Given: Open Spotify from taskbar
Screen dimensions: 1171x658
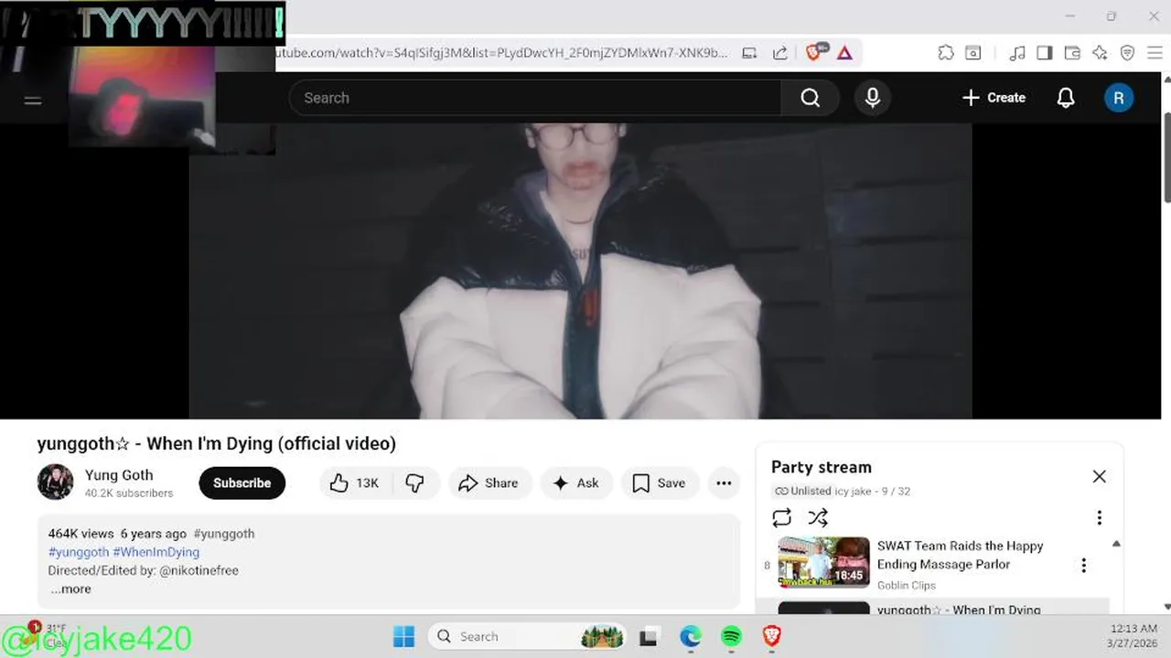Looking at the screenshot, I should 732,636.
